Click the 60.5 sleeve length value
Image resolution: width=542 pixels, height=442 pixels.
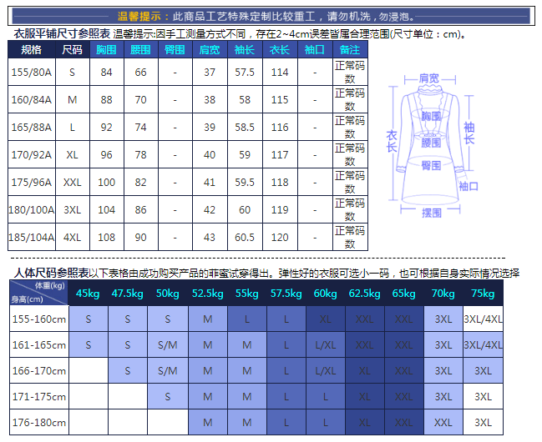click(246, 237)
